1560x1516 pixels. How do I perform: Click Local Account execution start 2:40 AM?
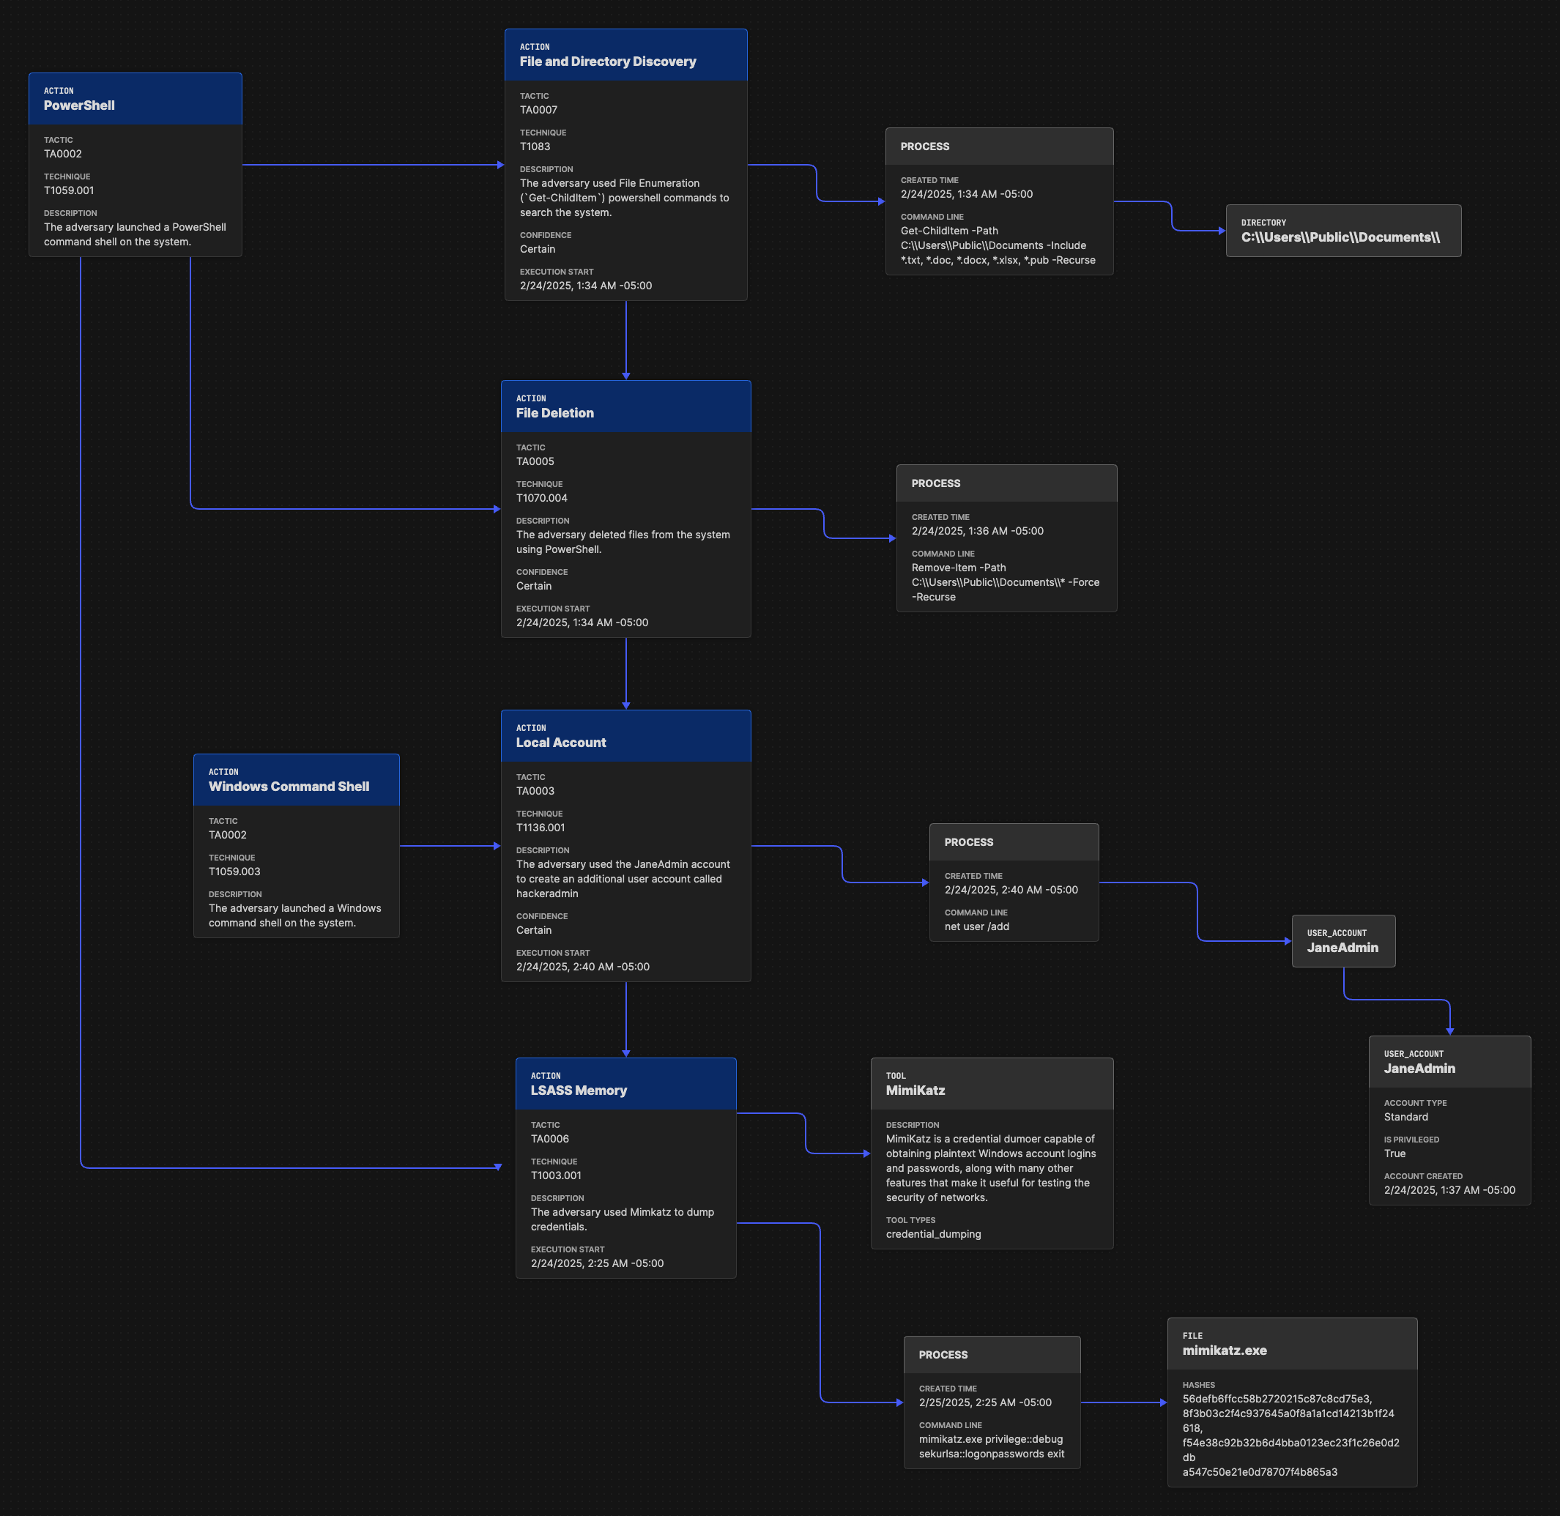[x=583, y=967]
